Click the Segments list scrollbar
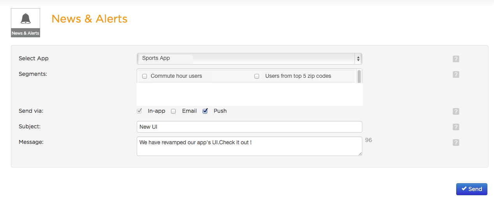Screen dimensions: 494x203 [x=359, y=76]
